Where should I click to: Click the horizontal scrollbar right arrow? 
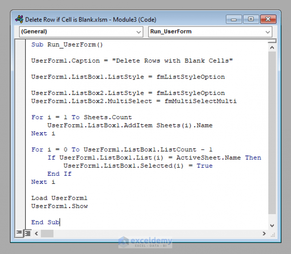[264, 233]
